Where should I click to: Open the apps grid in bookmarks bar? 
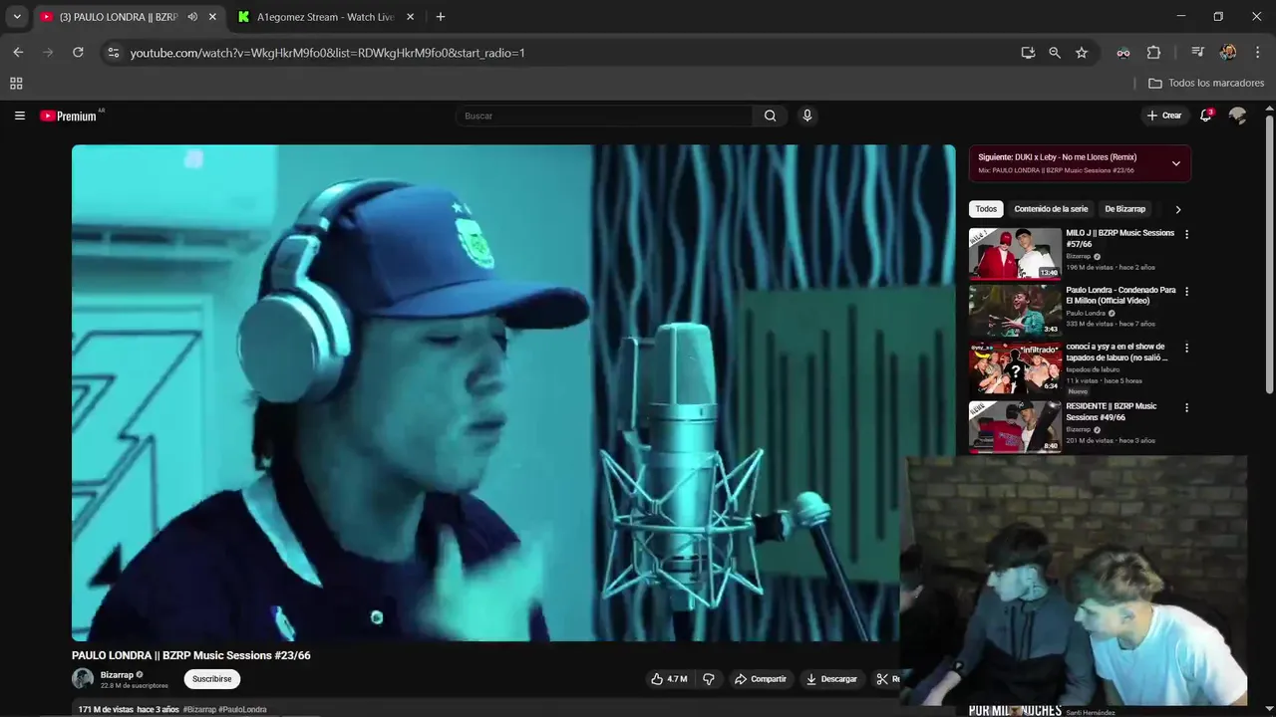point(16,84)
